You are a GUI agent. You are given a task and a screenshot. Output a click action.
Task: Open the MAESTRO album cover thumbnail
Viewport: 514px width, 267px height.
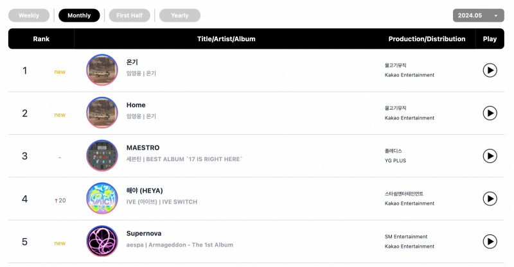(102, 155)
